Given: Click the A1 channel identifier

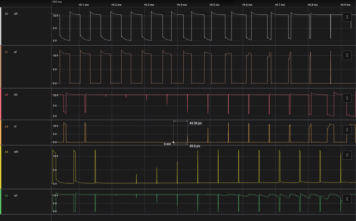Looking at the screenshot, I should point(6,52).
